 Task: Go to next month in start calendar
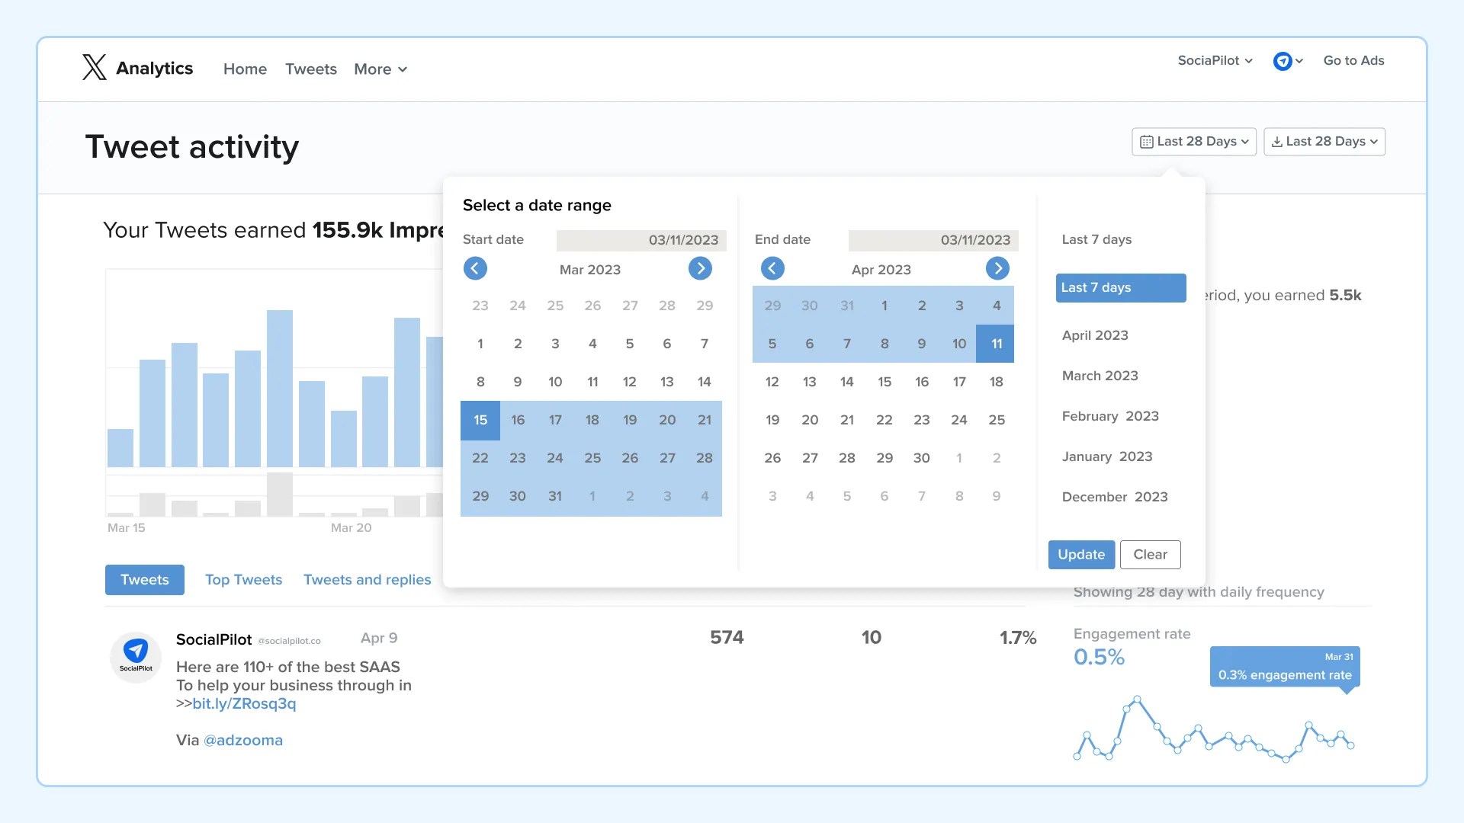coord(700,268)
